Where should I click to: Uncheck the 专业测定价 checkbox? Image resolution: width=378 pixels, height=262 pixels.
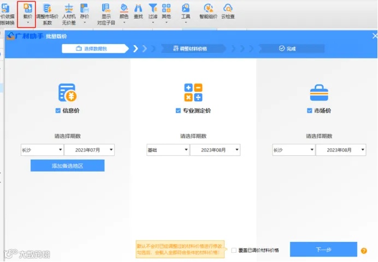(x=178, y=111)
